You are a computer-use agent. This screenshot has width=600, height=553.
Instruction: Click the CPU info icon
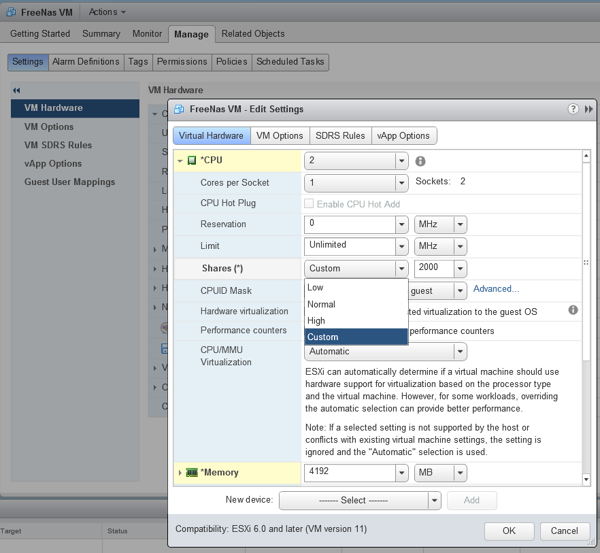coord(420,161)
